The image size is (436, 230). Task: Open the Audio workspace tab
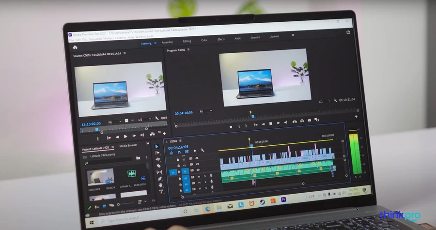(238, 38)
